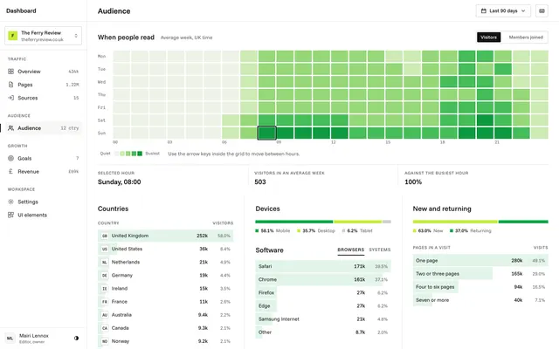The width and height of the screenshot is (559, 349).
Task: Click the Dashboard title link
Action: point(21,11)
